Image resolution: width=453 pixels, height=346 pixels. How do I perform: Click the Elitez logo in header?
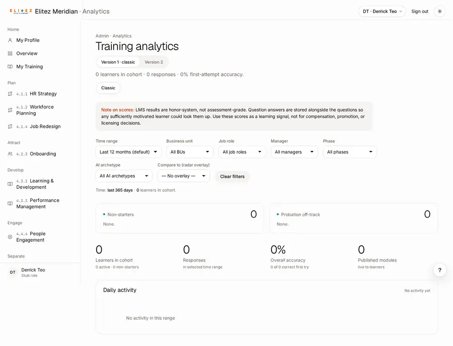click(21, 11)
